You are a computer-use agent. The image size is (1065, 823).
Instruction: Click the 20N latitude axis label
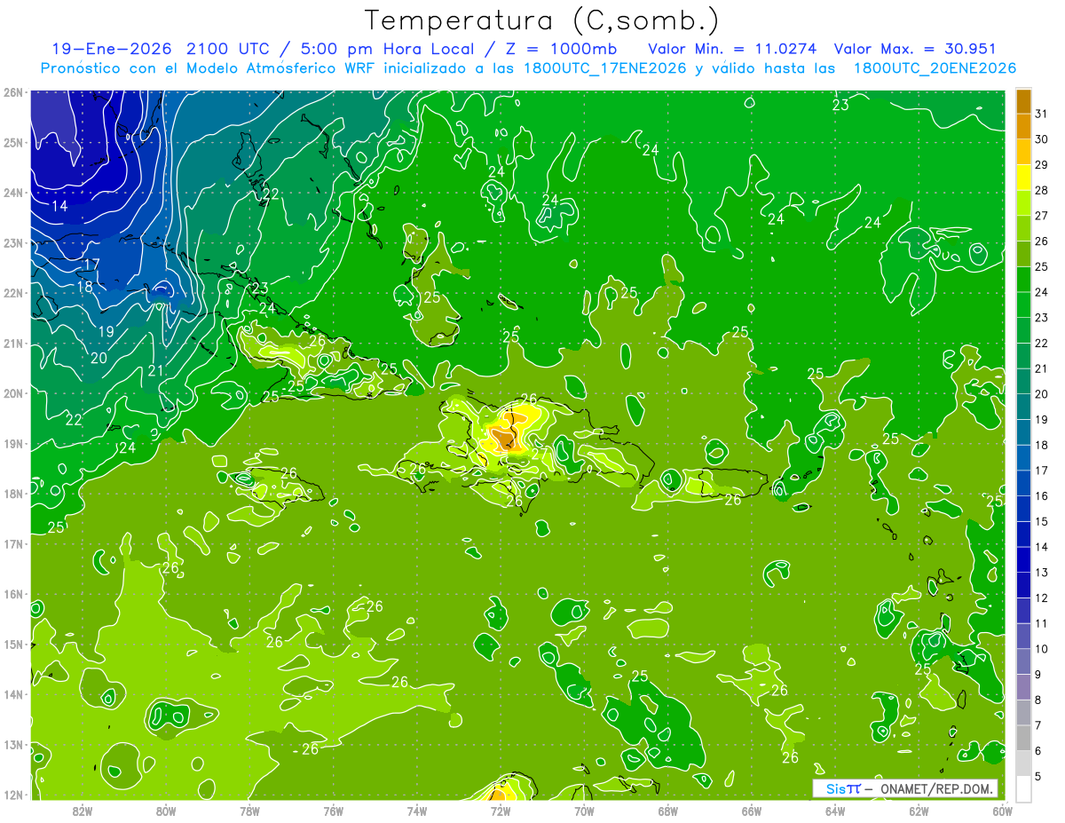tap(13, 393)
